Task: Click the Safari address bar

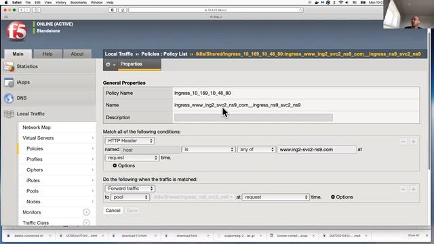Action: point(216,10)
